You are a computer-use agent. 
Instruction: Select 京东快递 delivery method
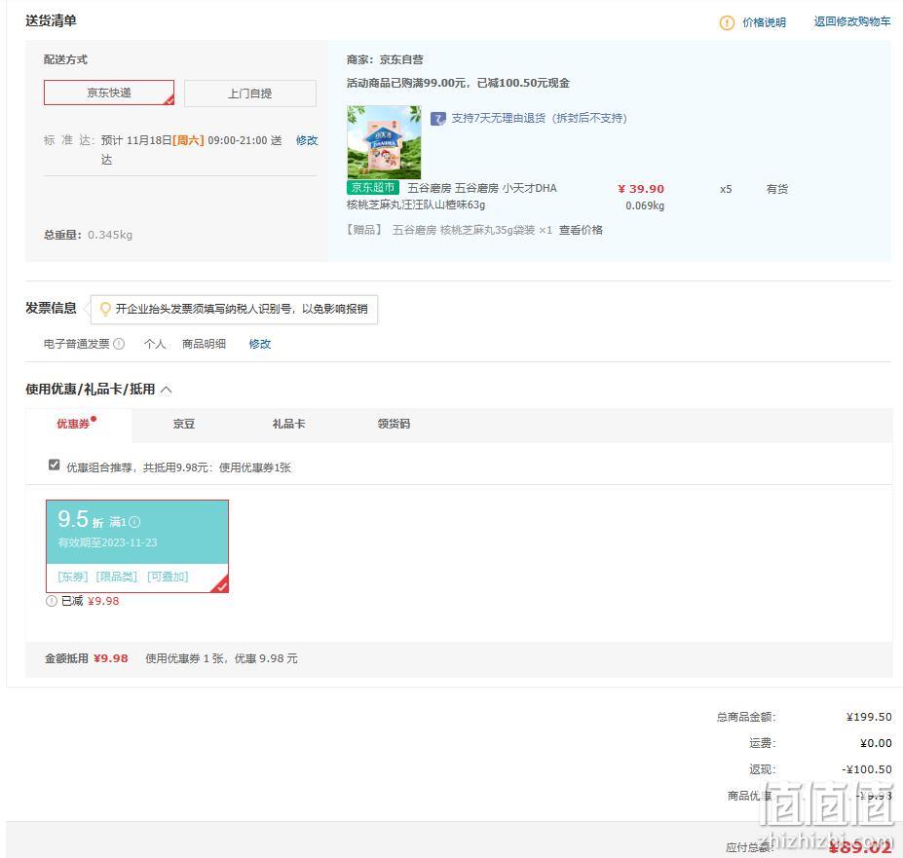coord(109,93)
